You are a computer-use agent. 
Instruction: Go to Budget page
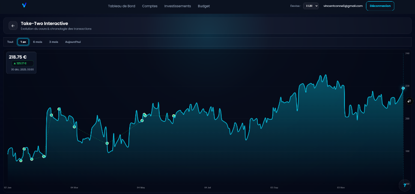coord(204,6)
